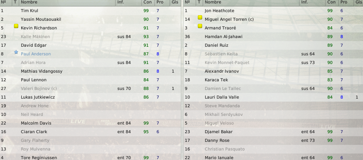Click Kevin Richardson's yellow card icon
Viewport: 363px width, 160px height.
tap(16, 26)
